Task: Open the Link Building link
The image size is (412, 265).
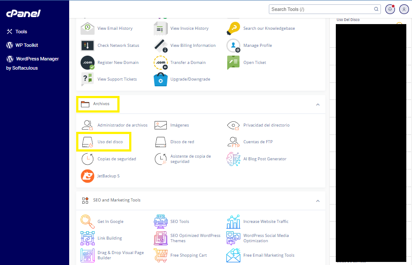Action: coord(109,238)
